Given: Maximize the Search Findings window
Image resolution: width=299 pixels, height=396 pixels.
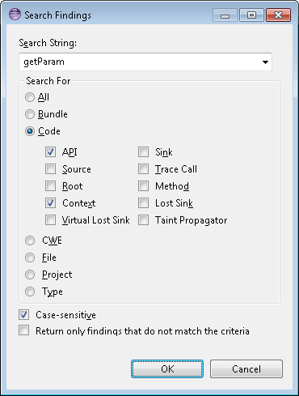Looking at the screenshot, I should (x=251, y=15).
